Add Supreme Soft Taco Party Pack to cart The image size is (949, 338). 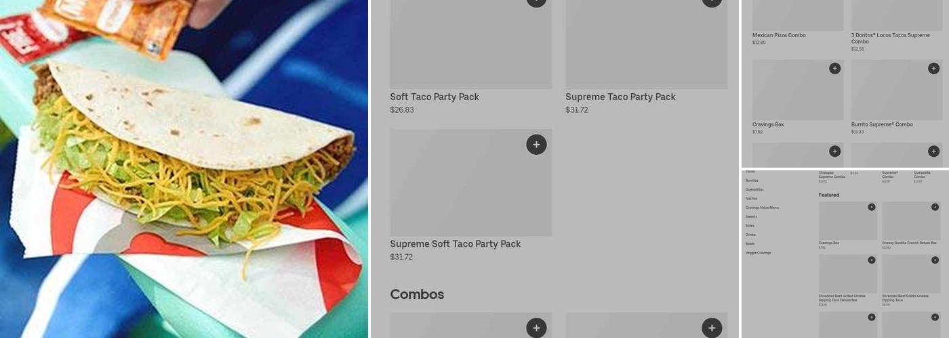pos(536,145)
